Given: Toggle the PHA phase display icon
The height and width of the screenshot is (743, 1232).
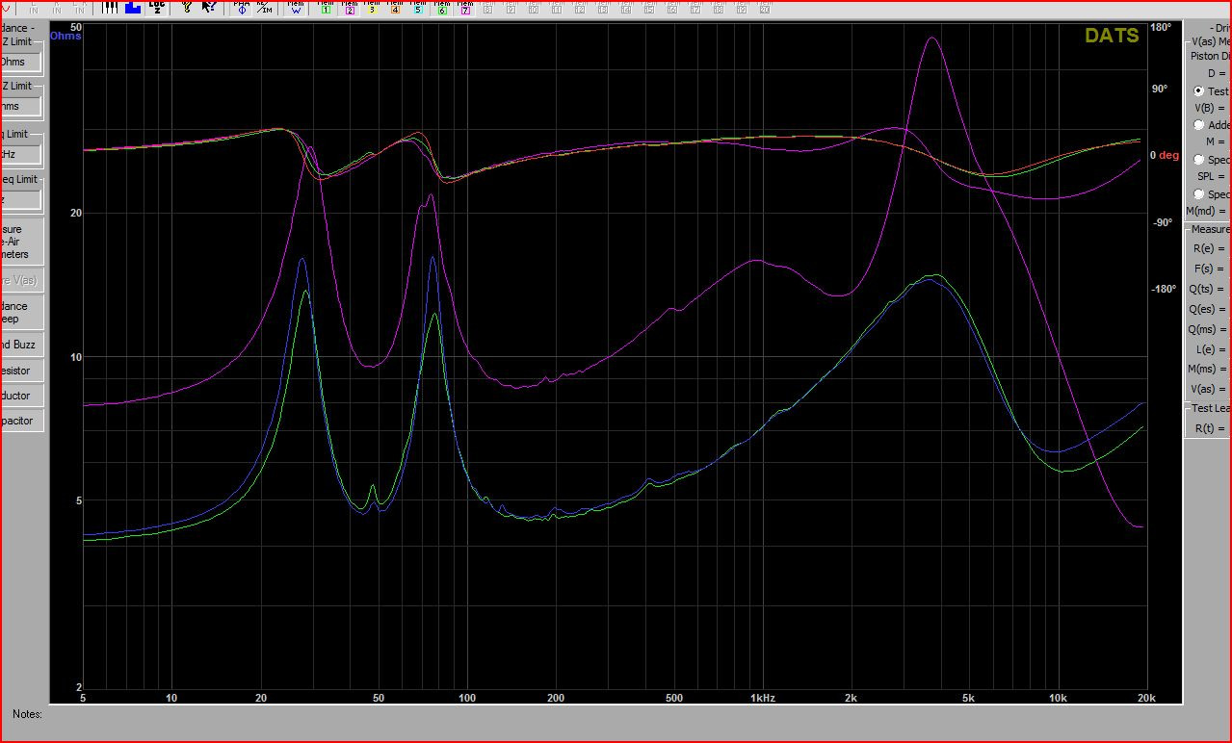Looking at the screenshot, I should [x=242, y=8].
